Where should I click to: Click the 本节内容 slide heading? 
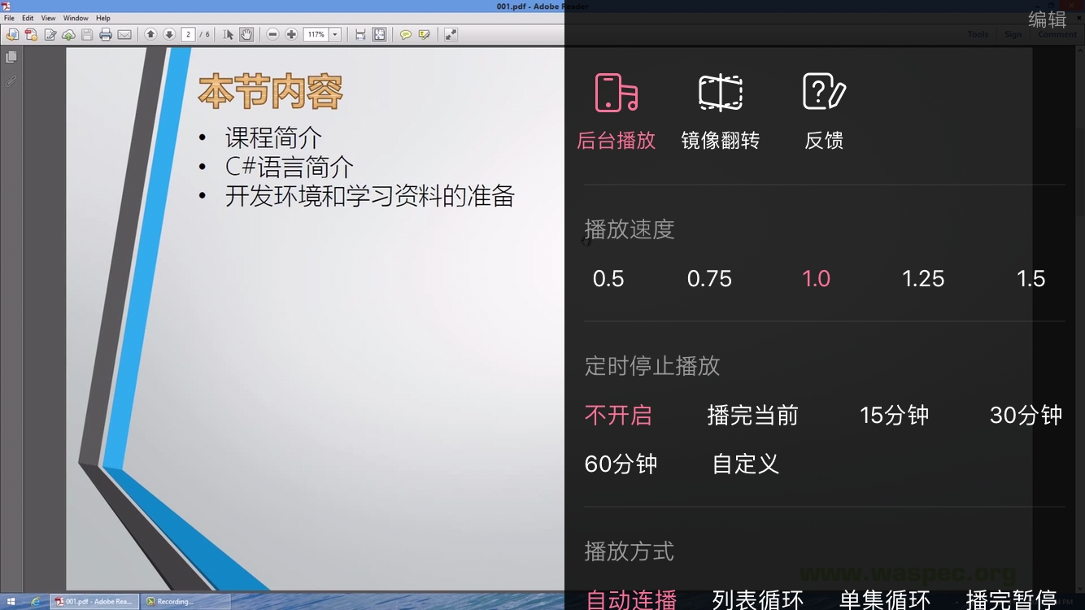271,92
